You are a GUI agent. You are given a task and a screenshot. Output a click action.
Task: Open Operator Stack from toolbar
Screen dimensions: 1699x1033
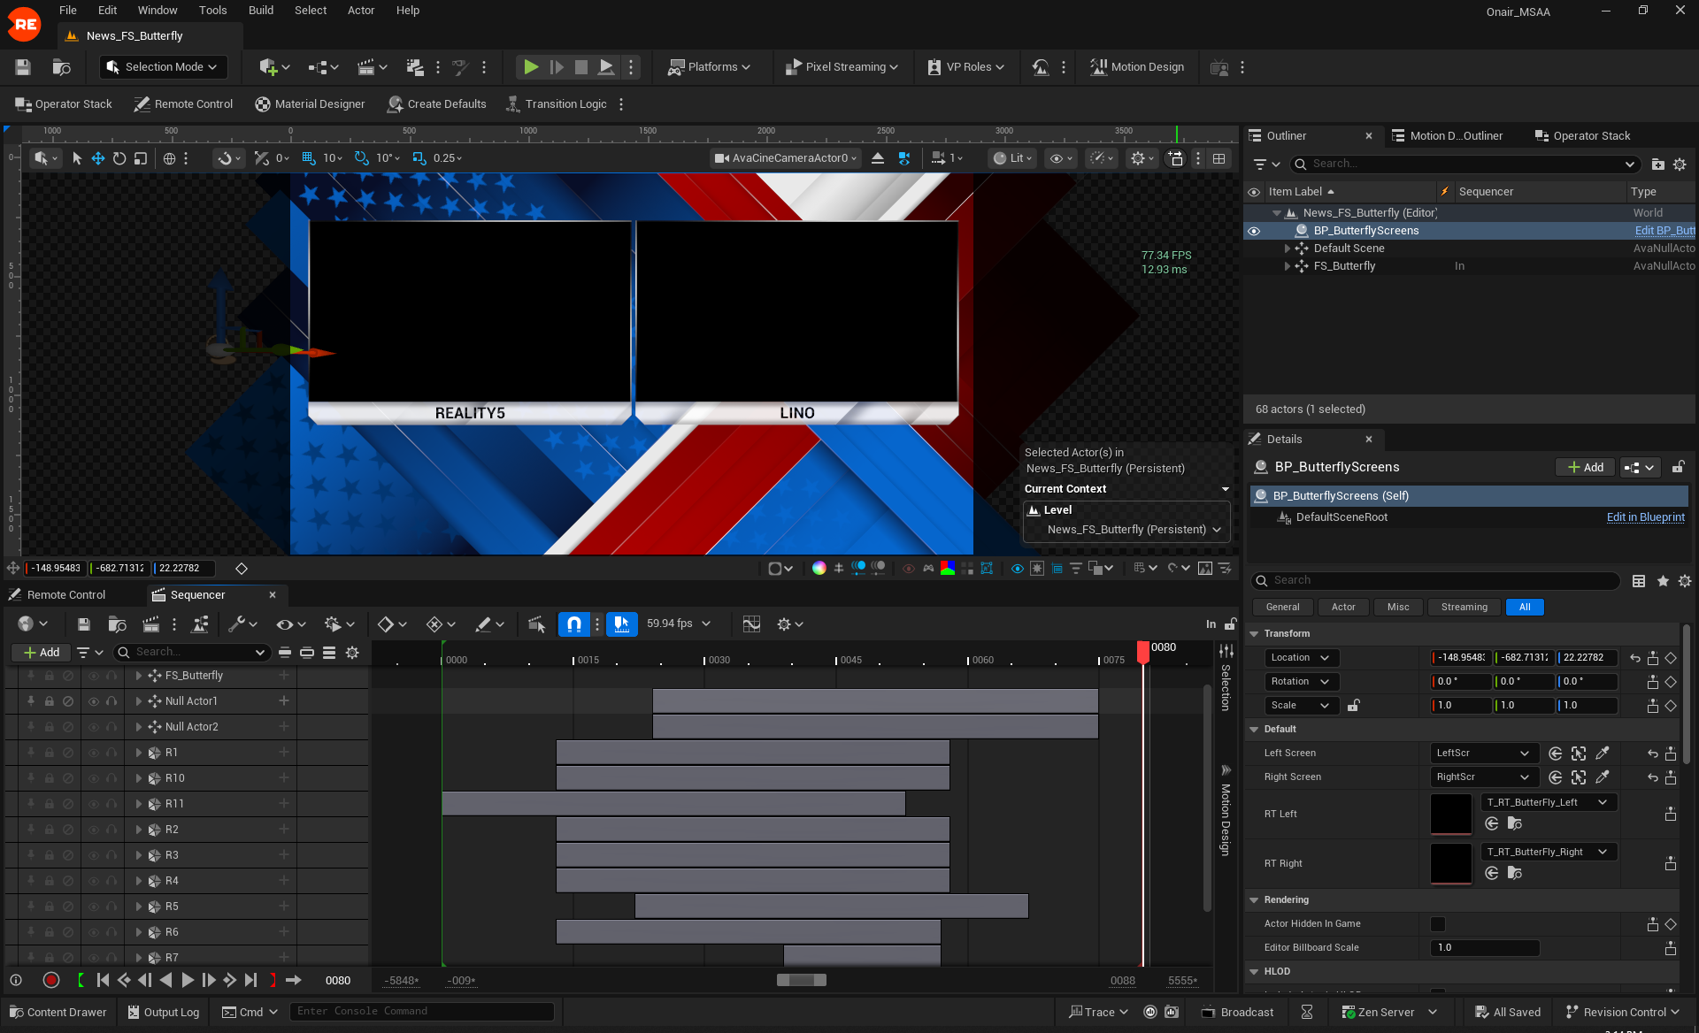64,104
